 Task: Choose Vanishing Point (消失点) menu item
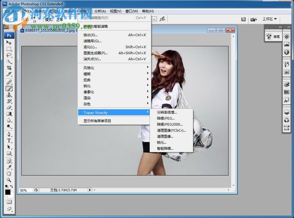[x=114, y=59]
